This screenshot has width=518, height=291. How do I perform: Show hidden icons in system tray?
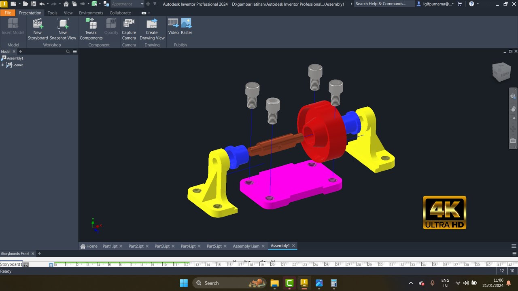[x=411, y=283]
